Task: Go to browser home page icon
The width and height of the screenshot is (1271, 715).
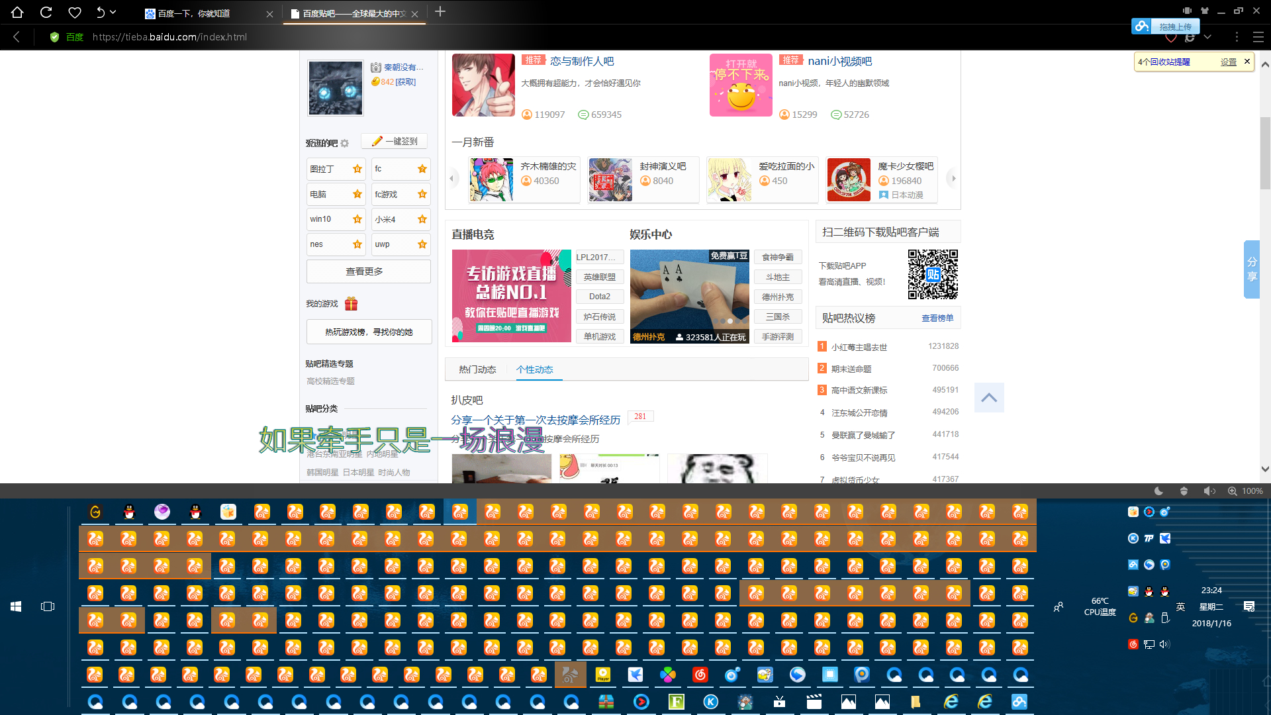Action: [x=17, y=13]
